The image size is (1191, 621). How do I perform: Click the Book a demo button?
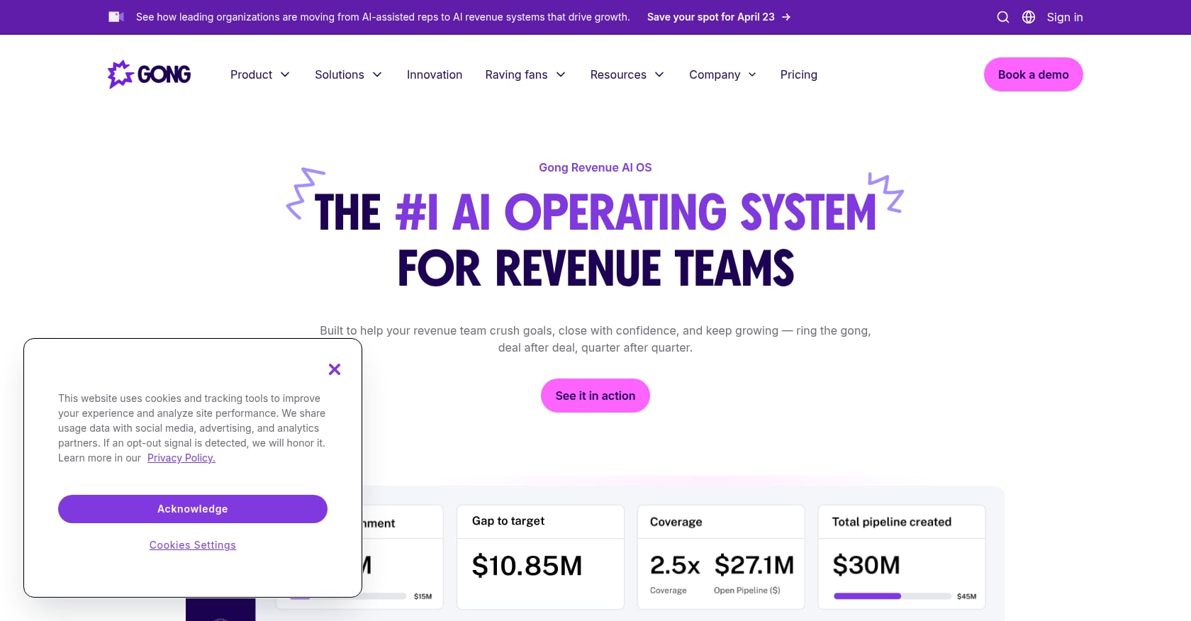[1033, 74]
